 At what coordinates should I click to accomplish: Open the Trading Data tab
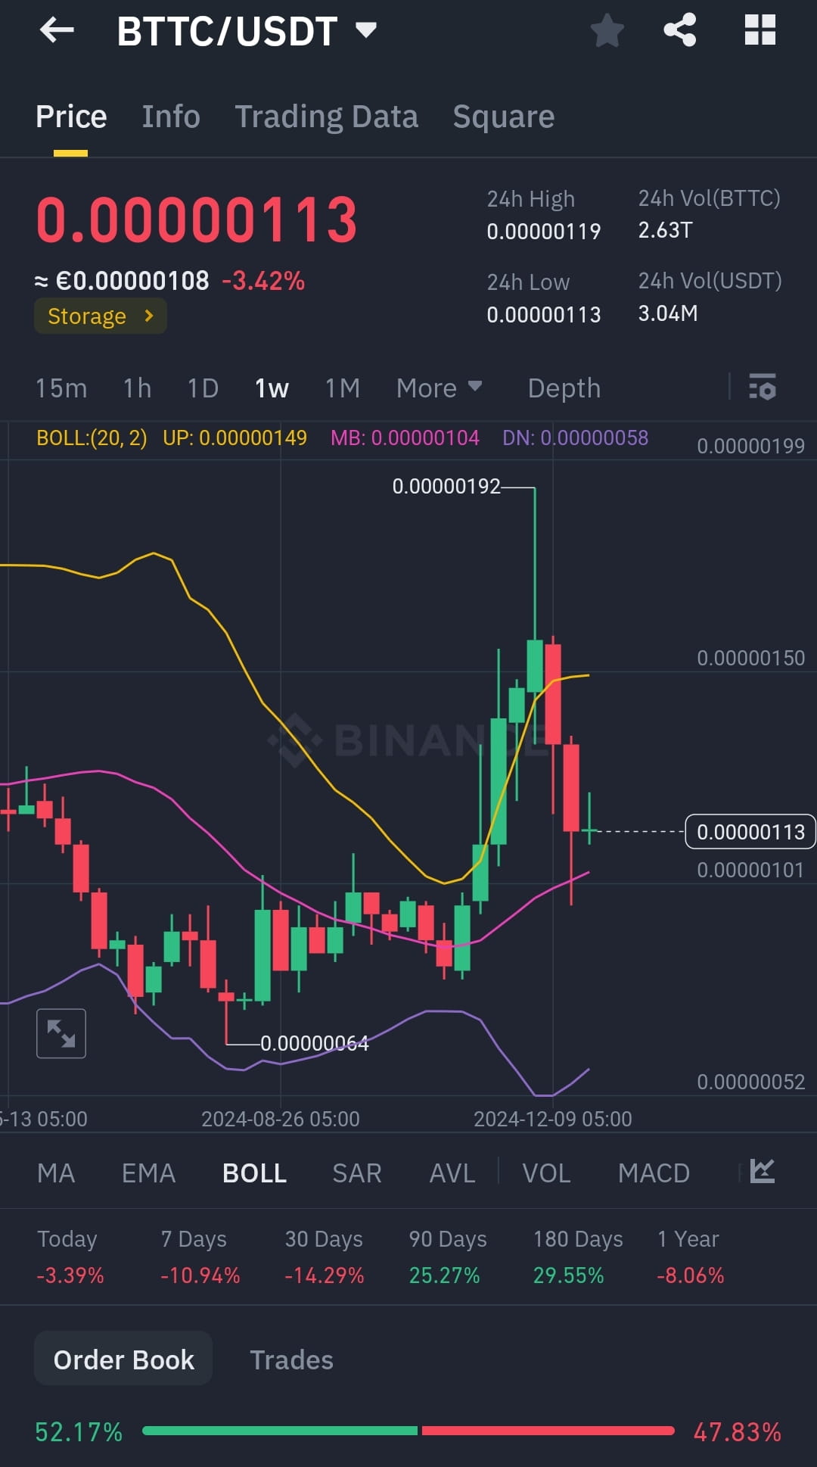(326, 117)
